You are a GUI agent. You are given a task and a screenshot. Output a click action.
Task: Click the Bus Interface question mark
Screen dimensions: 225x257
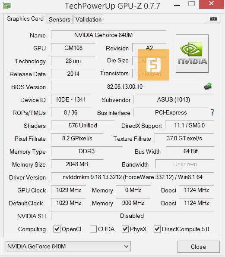[x=212, y=112]
